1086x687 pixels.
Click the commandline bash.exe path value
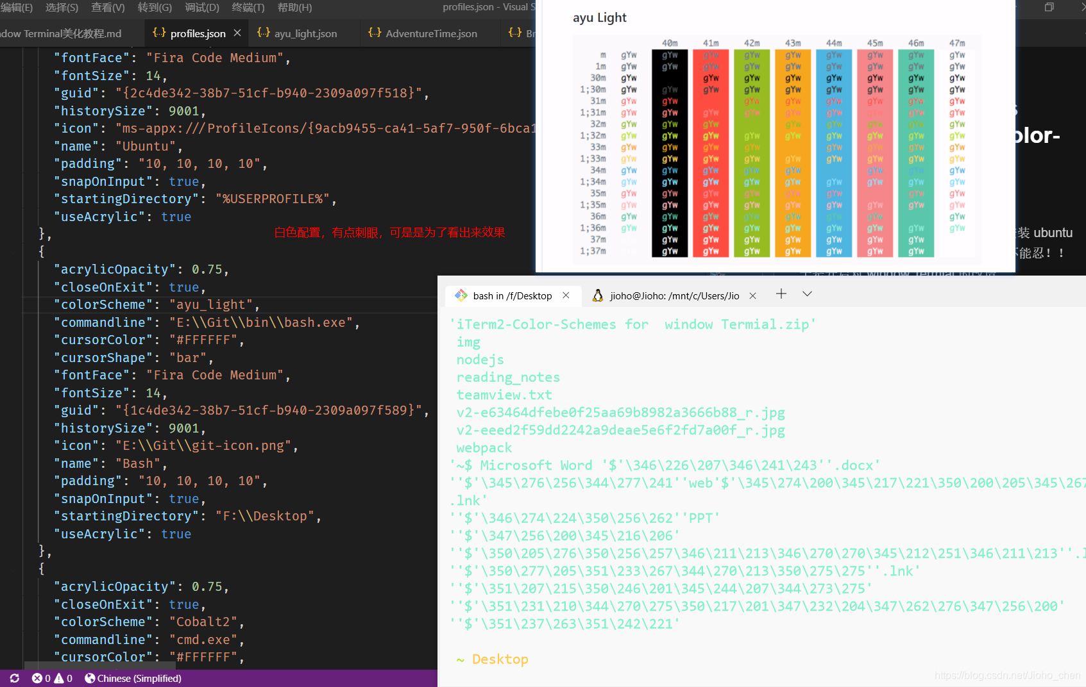point(260,322)
